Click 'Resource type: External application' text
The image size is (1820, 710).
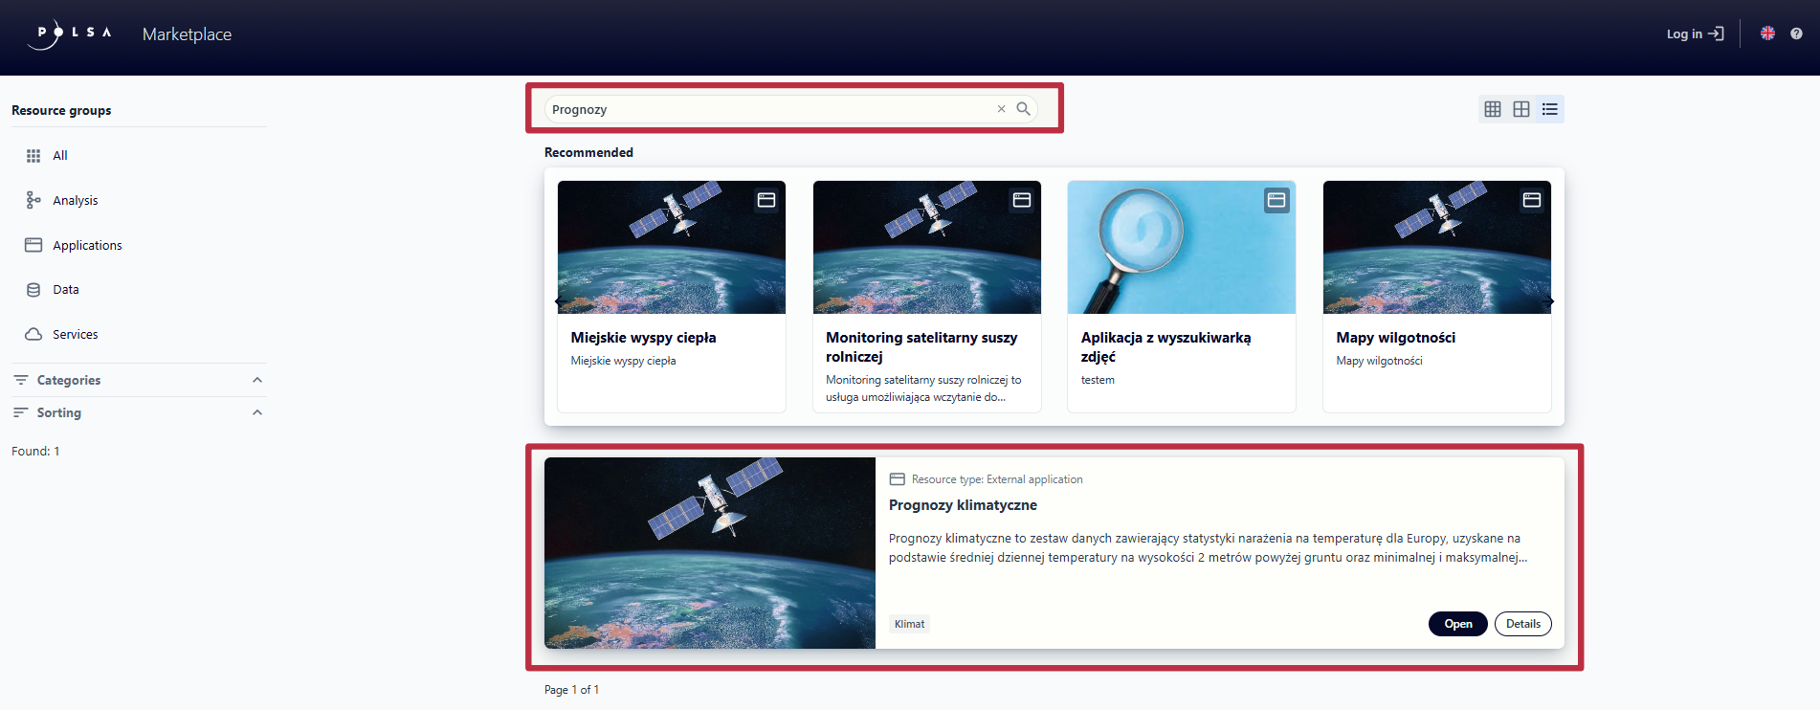997,479
